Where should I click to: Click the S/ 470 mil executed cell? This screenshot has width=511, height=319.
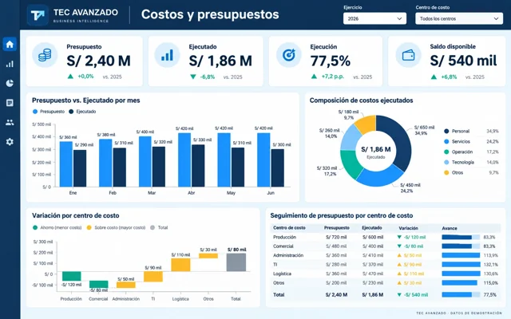coord(373,274)
